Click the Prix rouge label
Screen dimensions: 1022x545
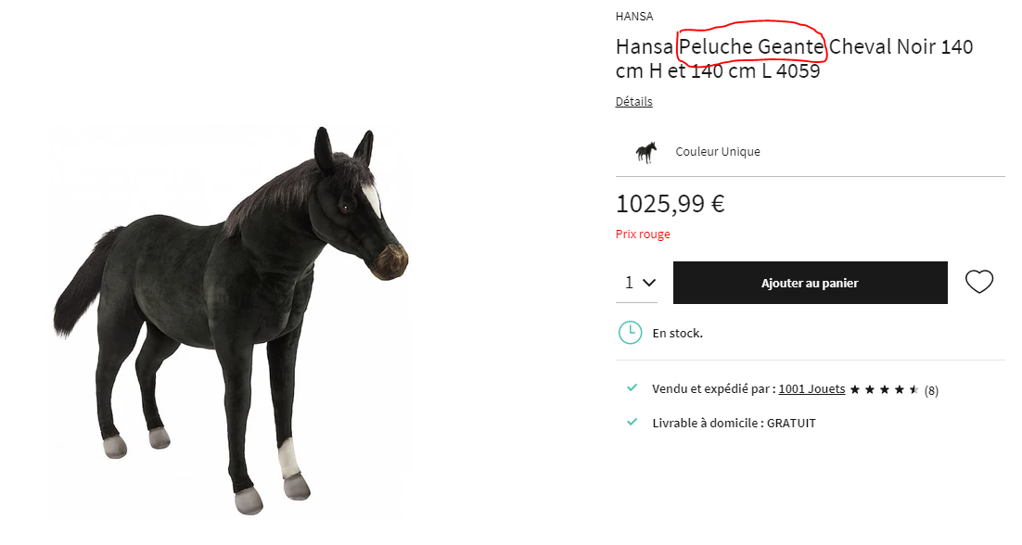click(x=643, y=234)
